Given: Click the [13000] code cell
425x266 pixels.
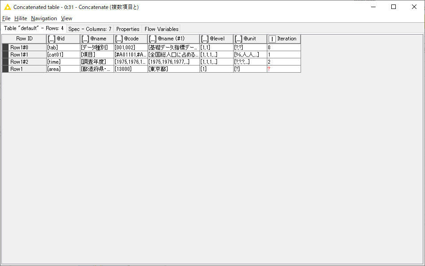Looking at the screenshot, I should pos(131,69).
